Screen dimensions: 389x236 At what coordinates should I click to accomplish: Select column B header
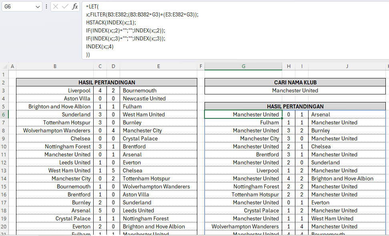pos(55,66)
